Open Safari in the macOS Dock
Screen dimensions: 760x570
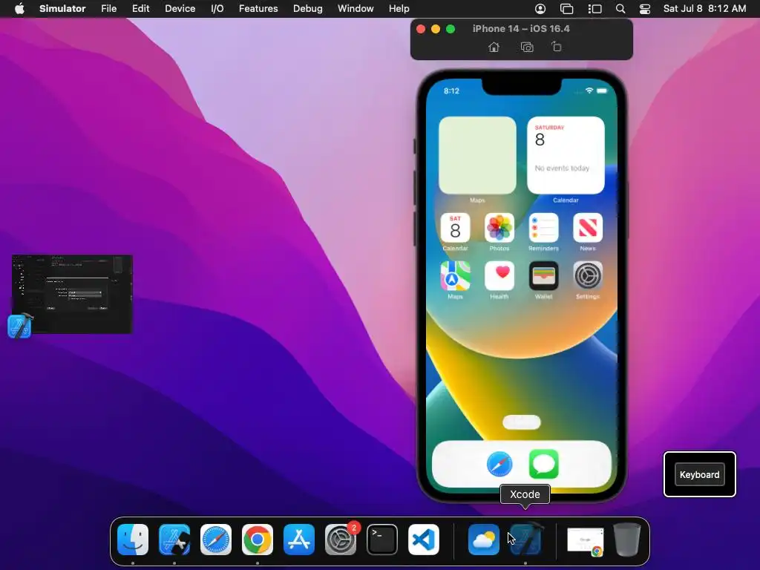click(216, 540)
